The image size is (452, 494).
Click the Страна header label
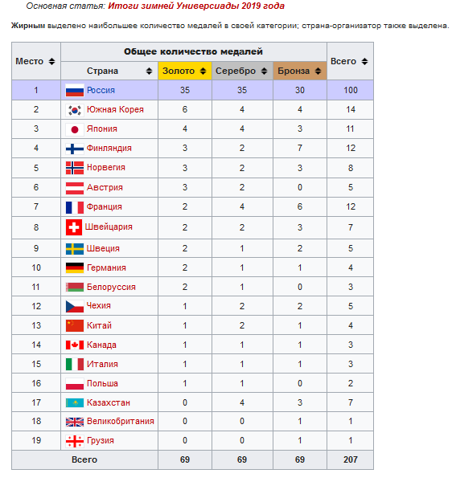[x=102, y=71]
